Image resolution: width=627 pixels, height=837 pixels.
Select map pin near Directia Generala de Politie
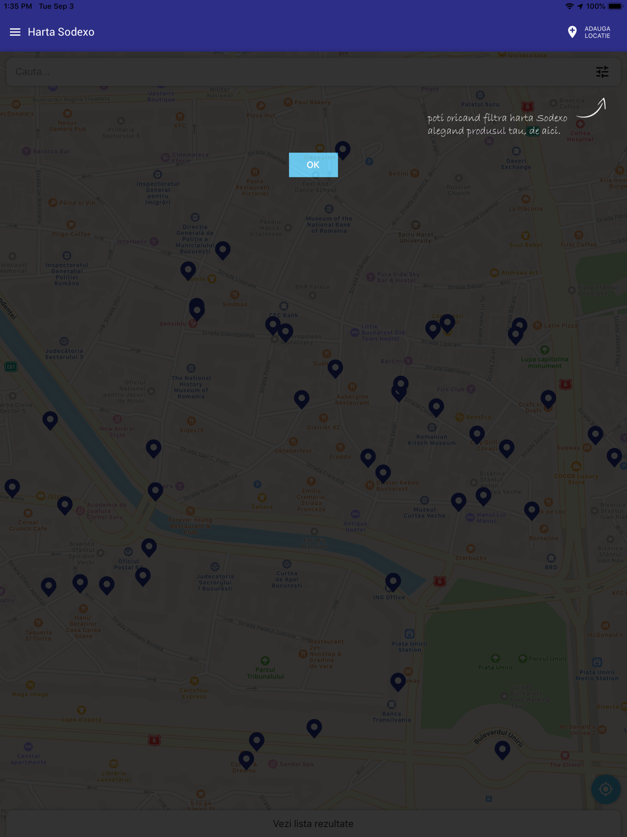223,250
